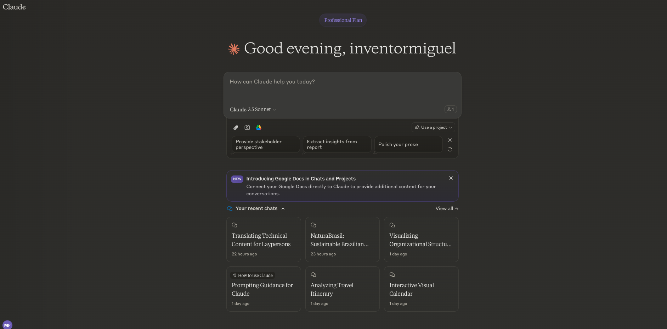Open Prompting Guidance for Claude chat
Viewport: 667px width, 329px height.
tap(264, 289)
